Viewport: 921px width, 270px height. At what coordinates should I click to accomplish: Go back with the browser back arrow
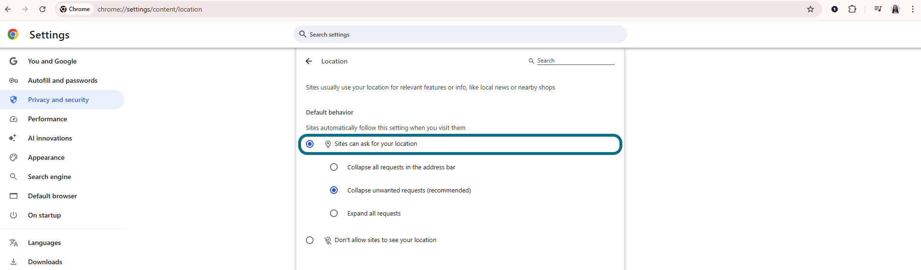[x=8, y=9]
